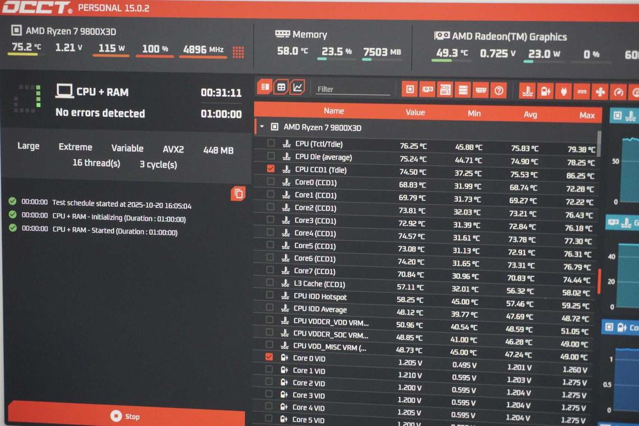Filter sensors by question mark icon
Viewport: 639px width, 426px height.
tap(499, 91)
